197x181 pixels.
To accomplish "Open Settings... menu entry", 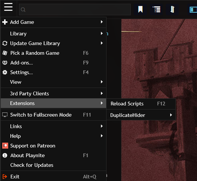I will pyautogui.click(x=54, y=72).
